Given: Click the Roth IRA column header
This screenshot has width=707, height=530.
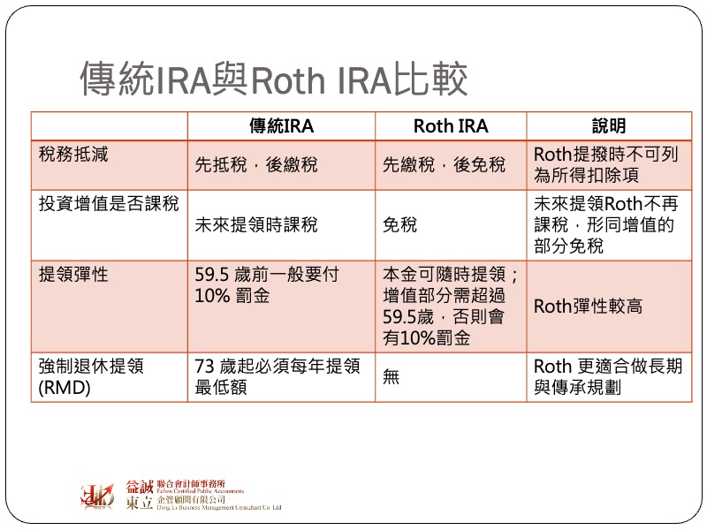Looking at the screenshot, I should [450, 126].
